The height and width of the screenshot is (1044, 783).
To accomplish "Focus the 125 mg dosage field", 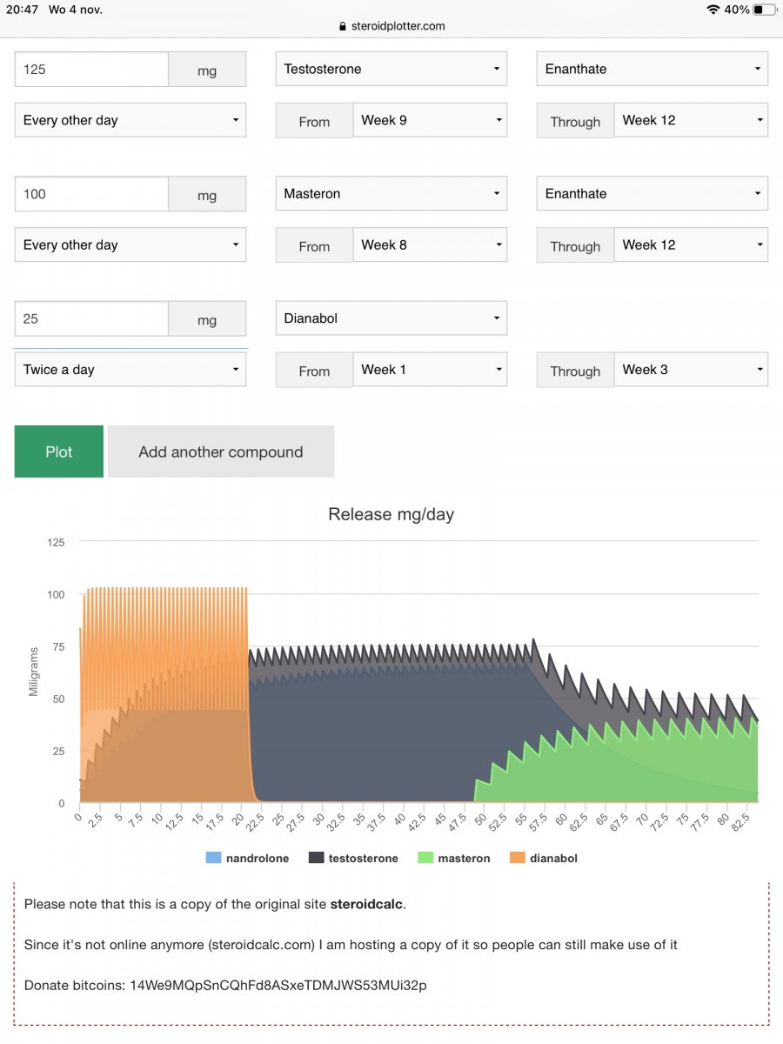I will (x=91, y=70).
